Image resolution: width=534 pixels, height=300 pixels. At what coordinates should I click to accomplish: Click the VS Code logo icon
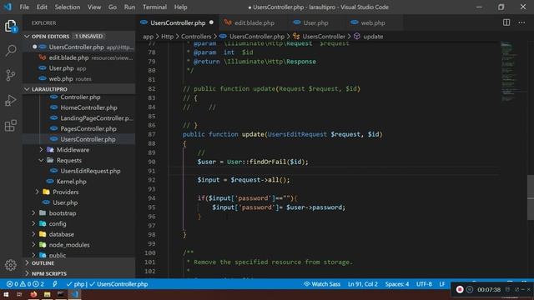point(8,7)
